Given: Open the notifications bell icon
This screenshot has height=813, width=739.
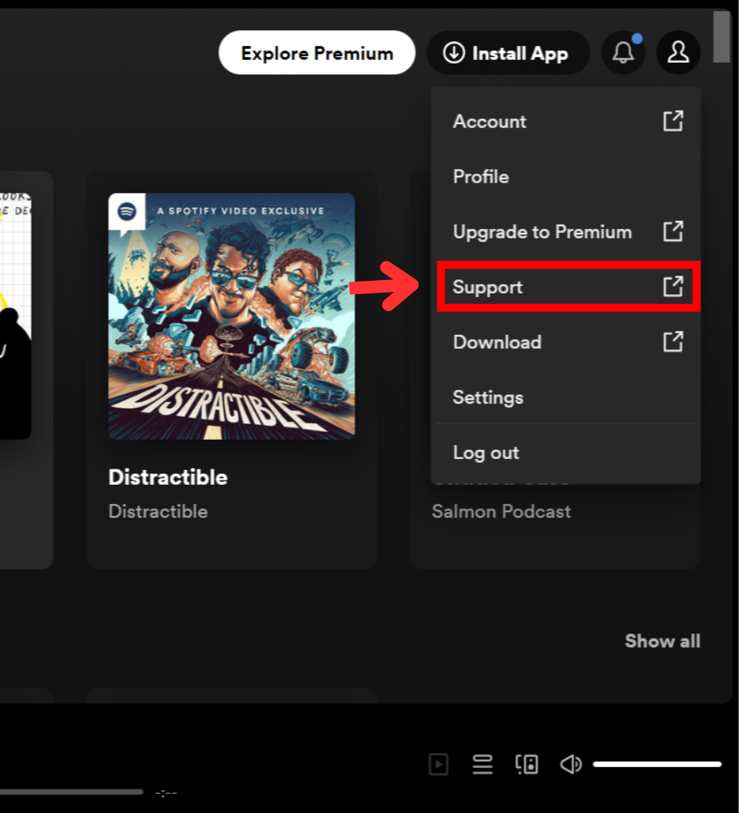Looking at the screenshot, I should (x=624, y=52).
